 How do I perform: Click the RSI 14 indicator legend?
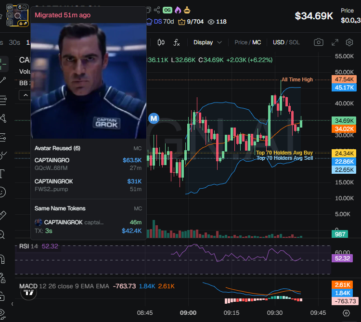point(39,246)
